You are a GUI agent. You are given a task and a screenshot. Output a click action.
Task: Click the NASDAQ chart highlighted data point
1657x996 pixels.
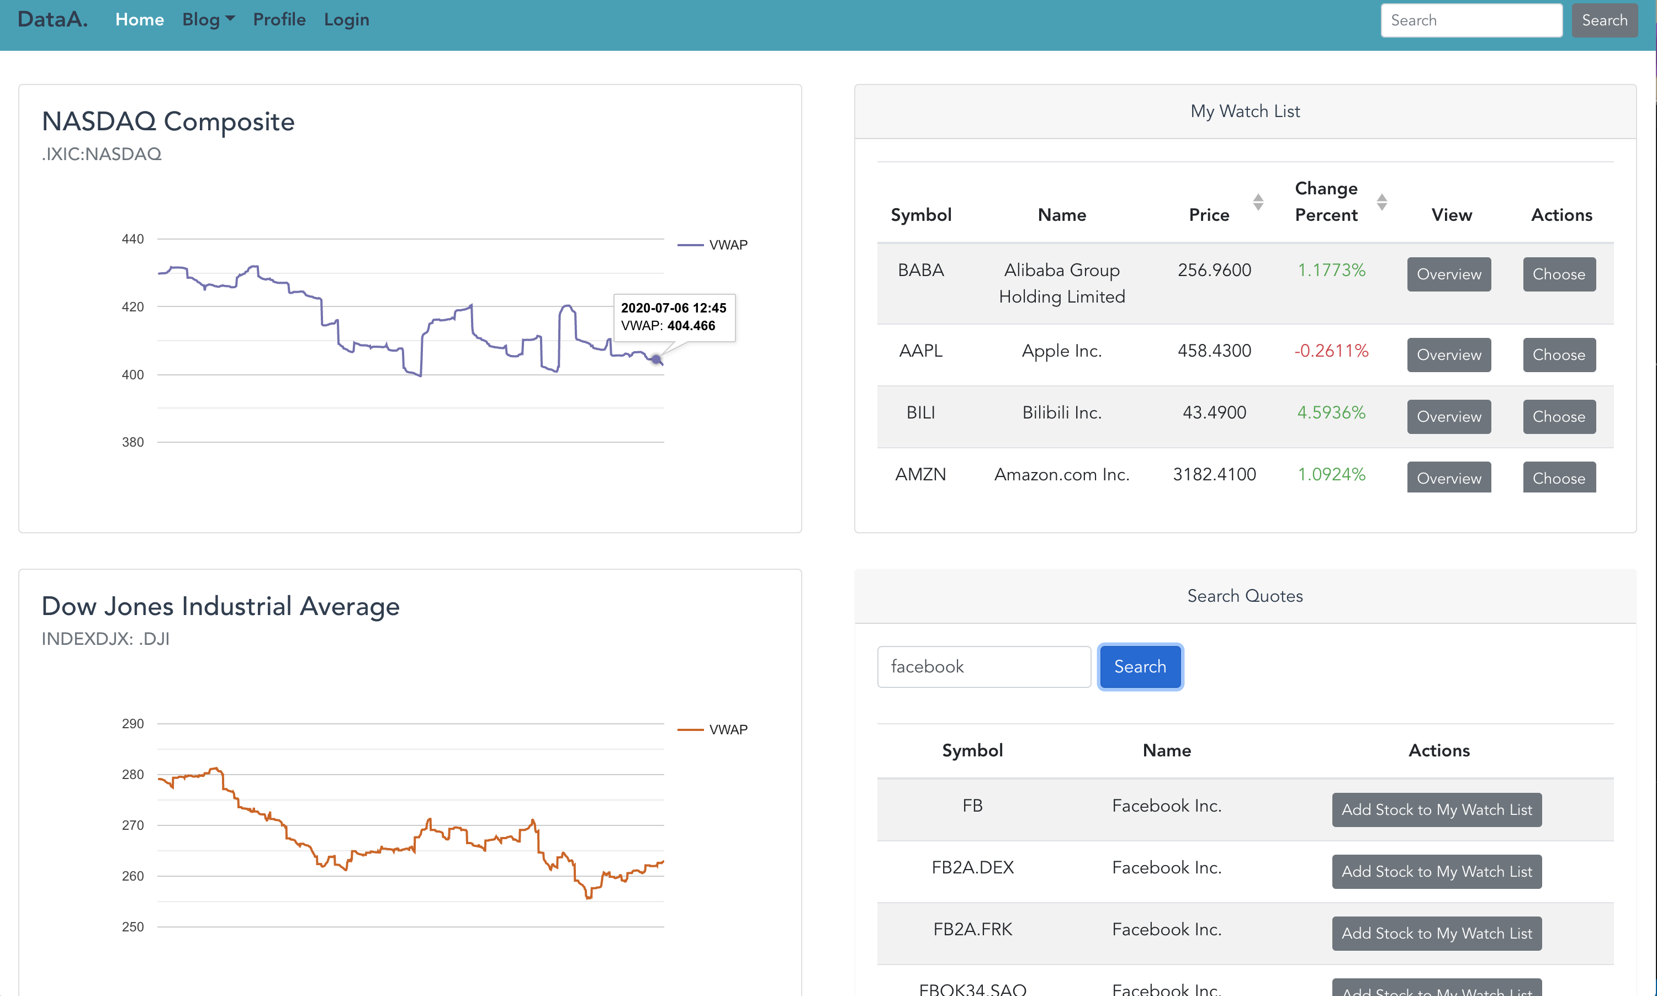pyautogui.click(x=657, y=360)
